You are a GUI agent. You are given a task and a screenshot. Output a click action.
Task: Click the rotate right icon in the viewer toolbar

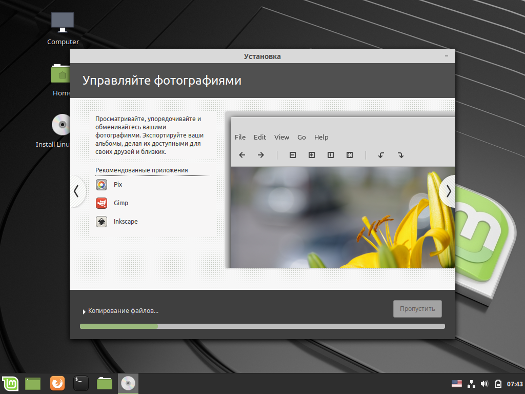[400, 155]
